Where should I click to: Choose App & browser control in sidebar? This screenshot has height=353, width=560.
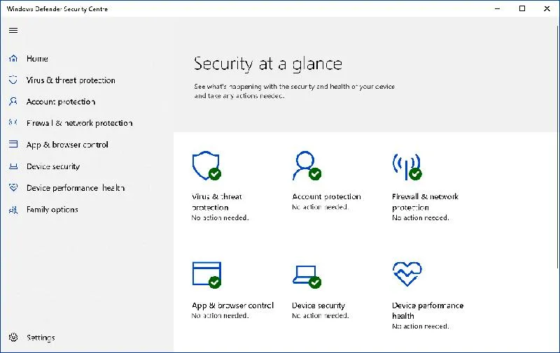pos(67,145)
